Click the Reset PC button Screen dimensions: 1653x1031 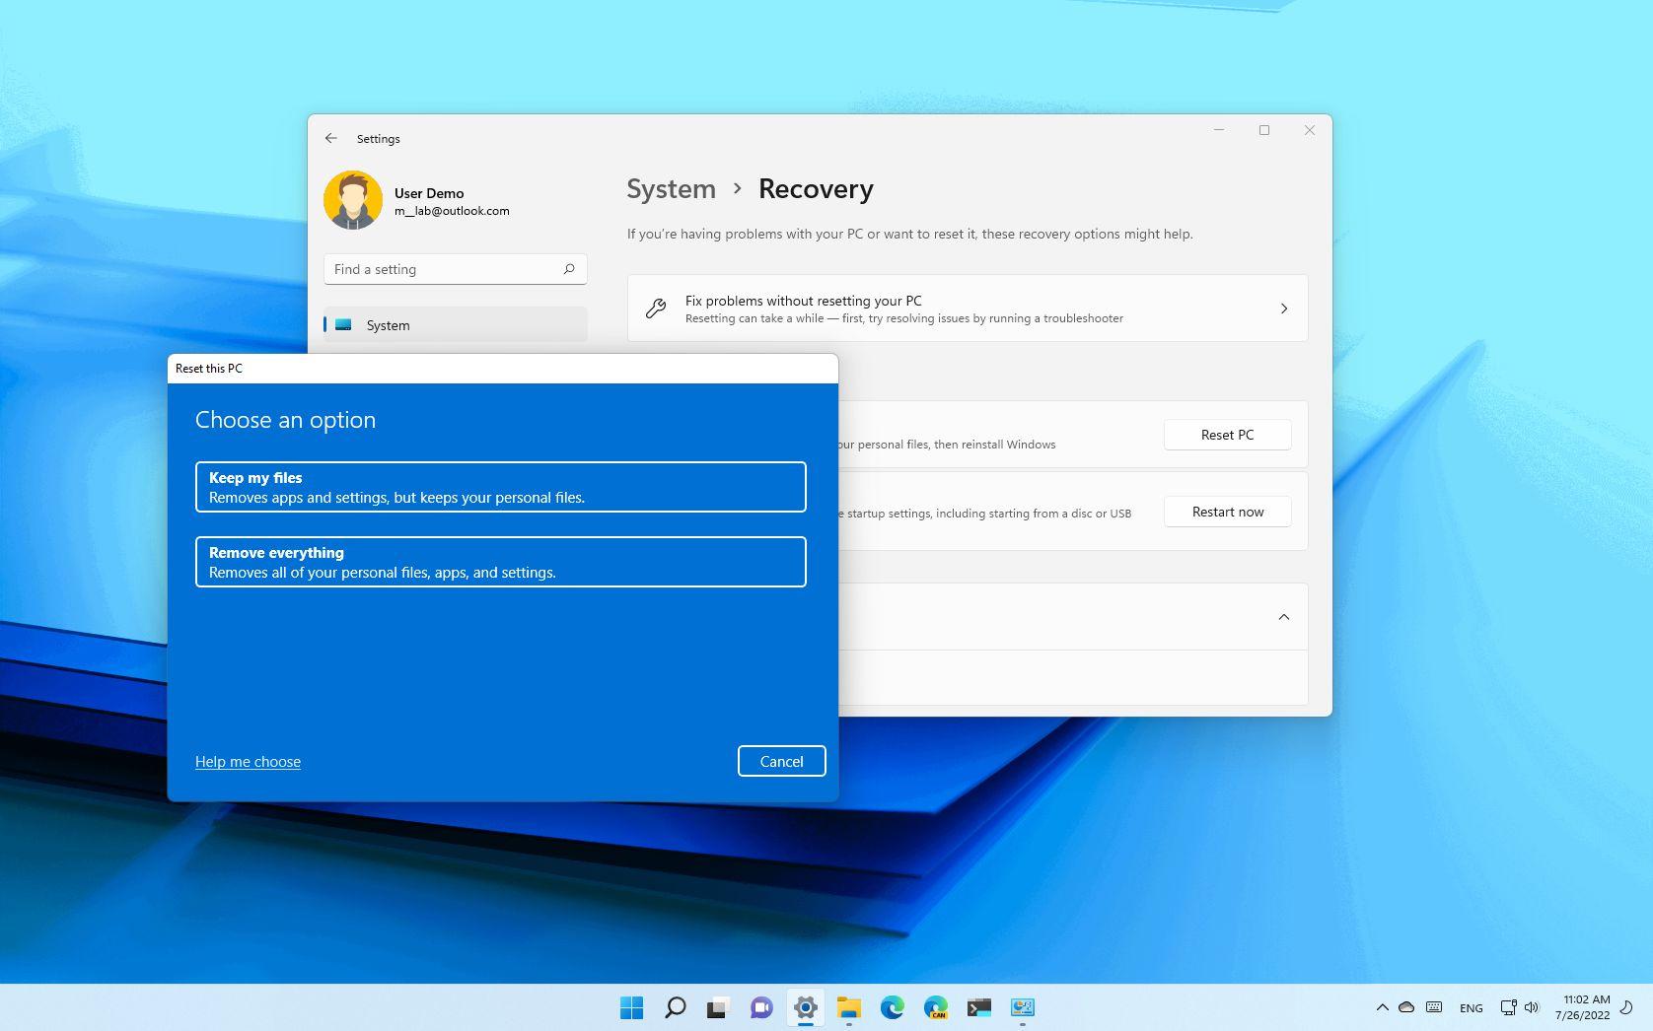[1227, 434]
